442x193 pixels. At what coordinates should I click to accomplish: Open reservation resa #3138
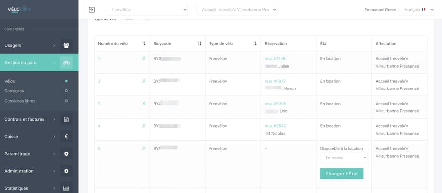(275, 58)
